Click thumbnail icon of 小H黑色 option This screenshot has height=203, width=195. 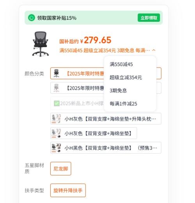(56, 148)
